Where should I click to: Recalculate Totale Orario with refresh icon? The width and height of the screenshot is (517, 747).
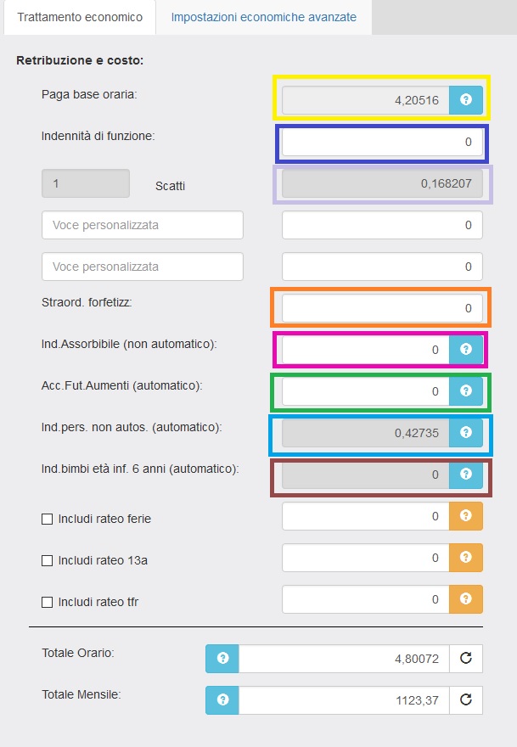pyautogui.click(x=465, y=658)
